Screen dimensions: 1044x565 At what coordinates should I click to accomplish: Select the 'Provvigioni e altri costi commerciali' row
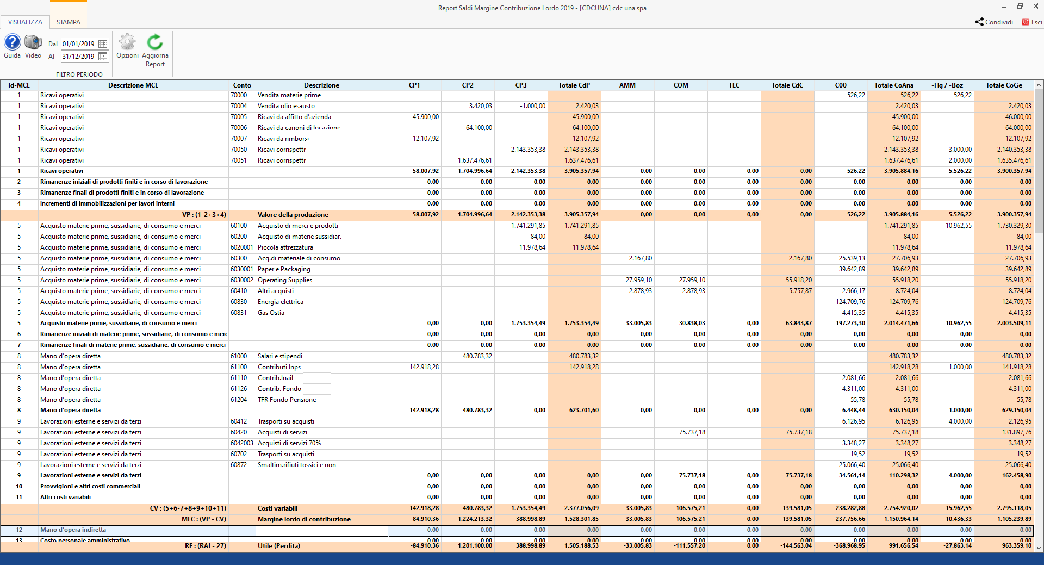point(517,487)
